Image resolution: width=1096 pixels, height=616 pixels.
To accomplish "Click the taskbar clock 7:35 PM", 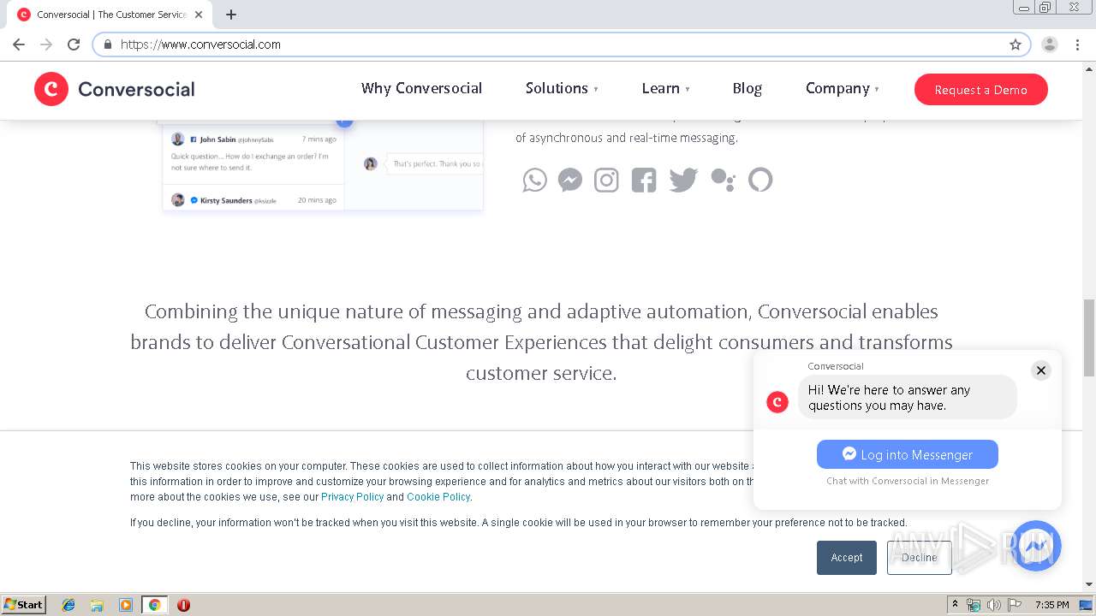I will (x=1052, y=605).
